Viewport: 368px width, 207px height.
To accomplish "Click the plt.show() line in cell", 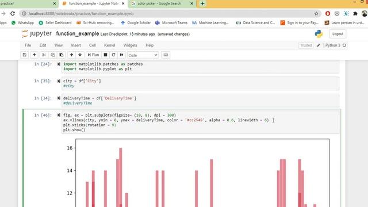I will pos(74,130).
